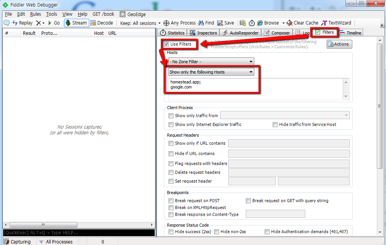
Task: Uncheck the Use Filters checkbox
Action: coord(167,44)
